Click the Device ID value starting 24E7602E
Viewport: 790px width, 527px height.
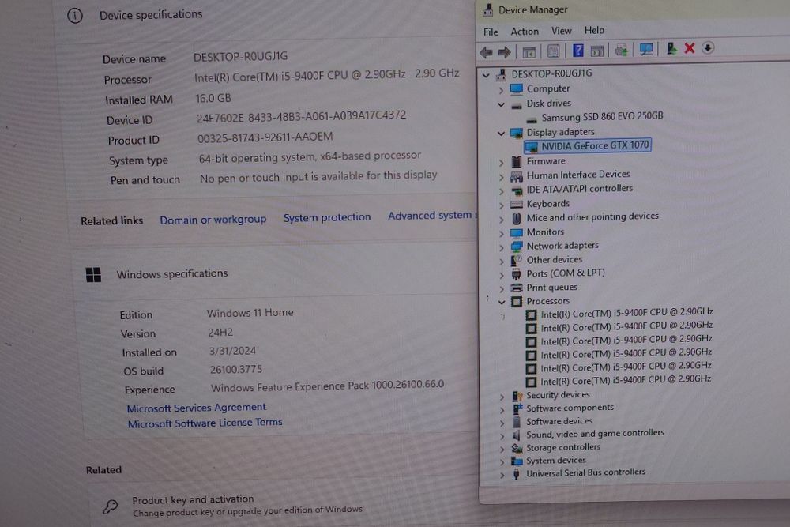pyautogui.click(x=301, y=116)
